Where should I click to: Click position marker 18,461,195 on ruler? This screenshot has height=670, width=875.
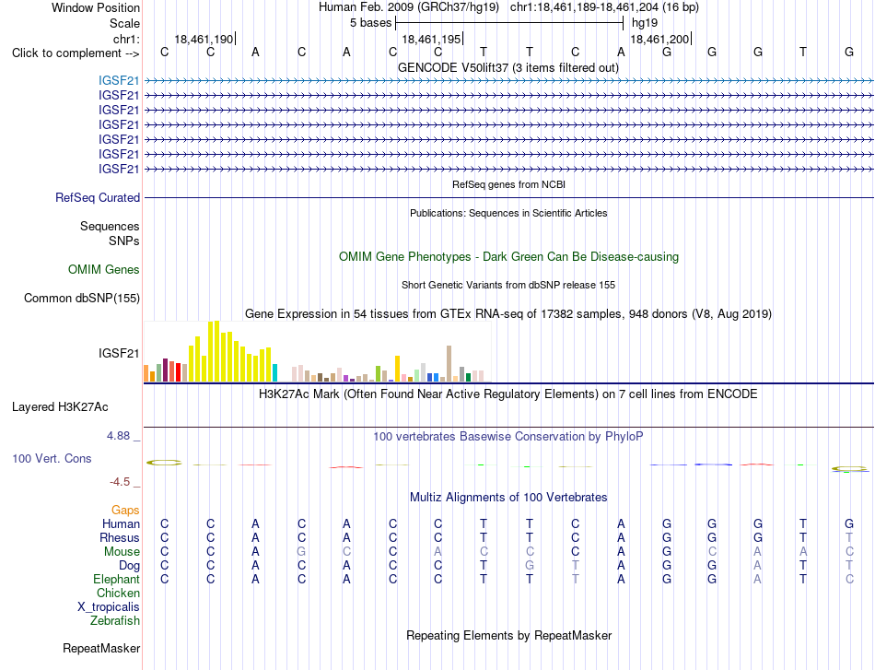coord(431,39)
